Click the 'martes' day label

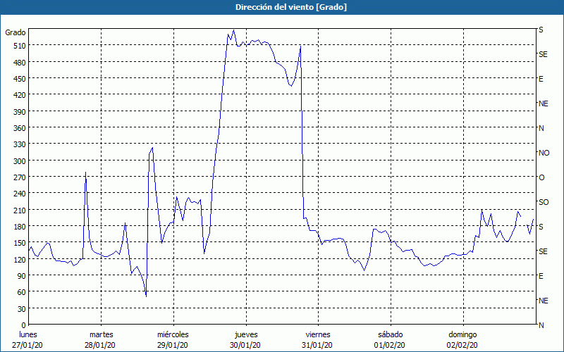click(x=101, y=334)
